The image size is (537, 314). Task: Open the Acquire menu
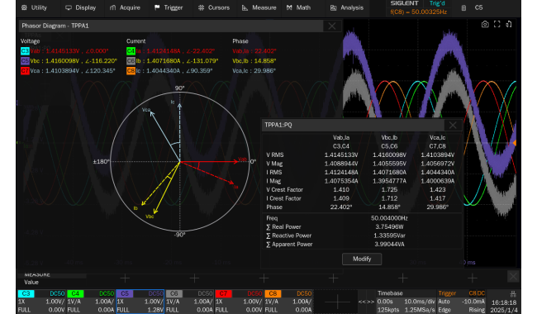(125, 7)
